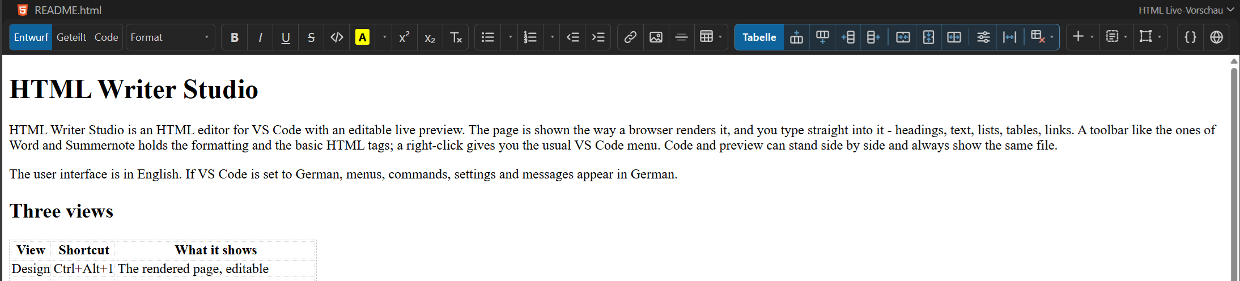This screenshot has width=1240, height=281.
Task: Click the curly braces icon
Action: pyautogui.click(x=1190, y=37)
